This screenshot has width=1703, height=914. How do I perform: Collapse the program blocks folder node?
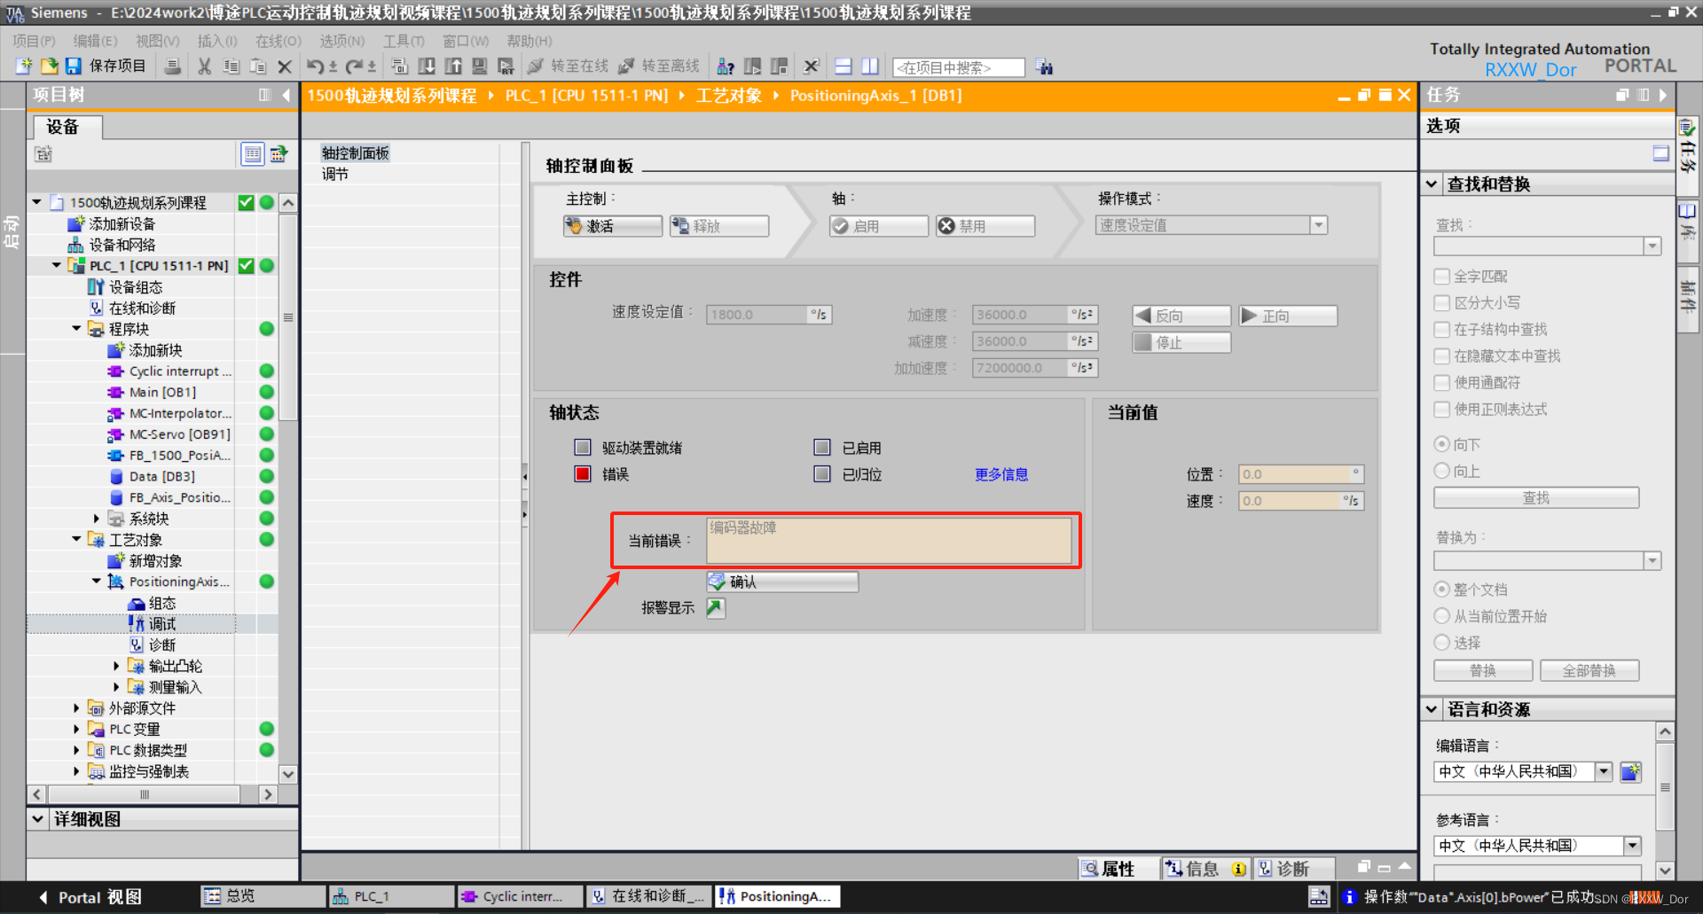76,328
